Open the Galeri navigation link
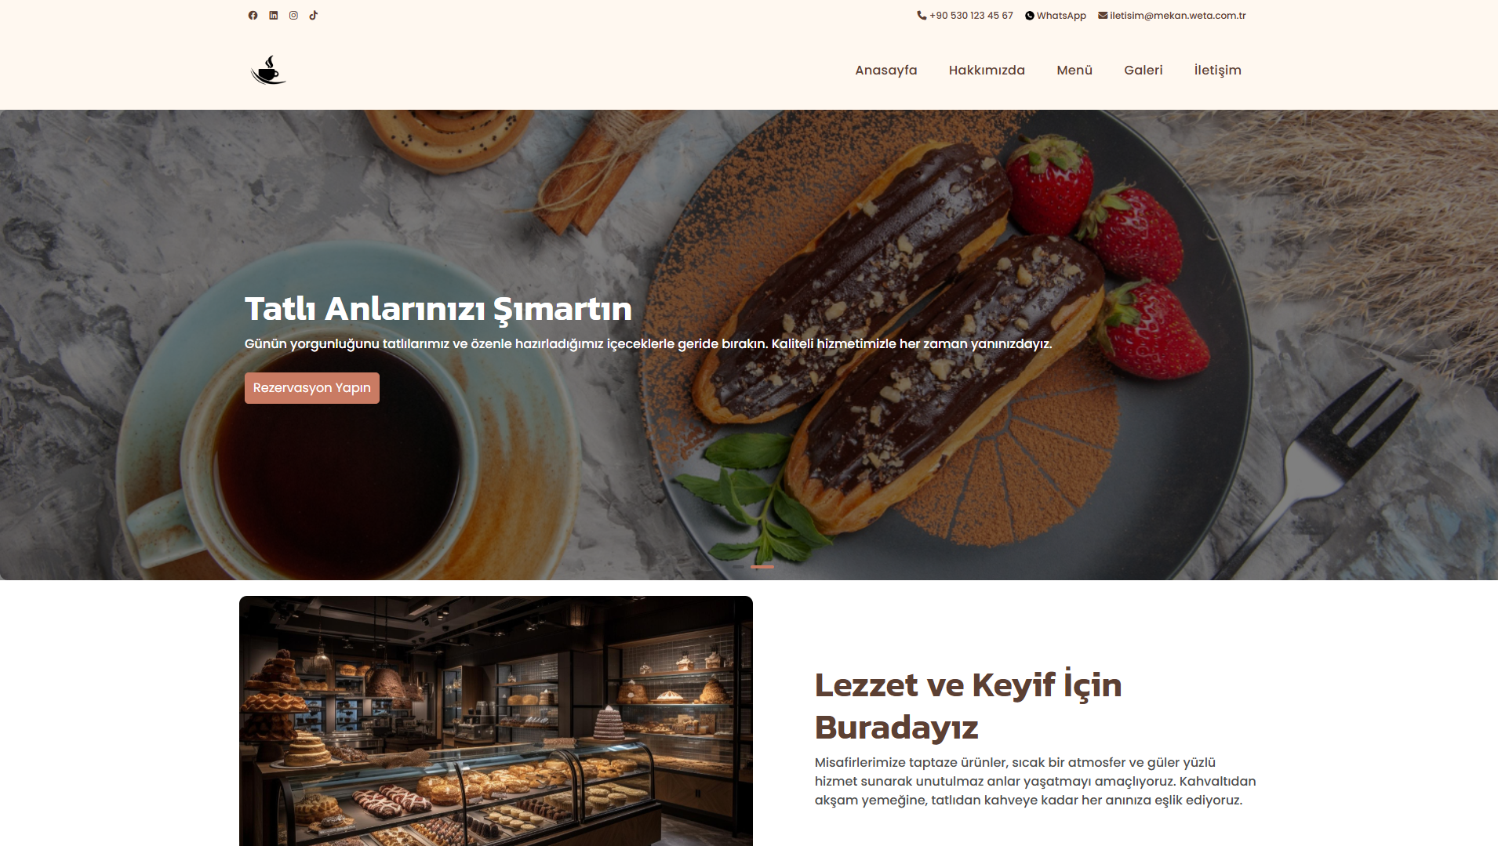 [x=1143, y=70]
